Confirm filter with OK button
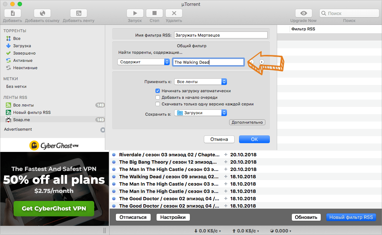Screen dimensions: 382x235 pyautogui.click(x=254, y=139)
